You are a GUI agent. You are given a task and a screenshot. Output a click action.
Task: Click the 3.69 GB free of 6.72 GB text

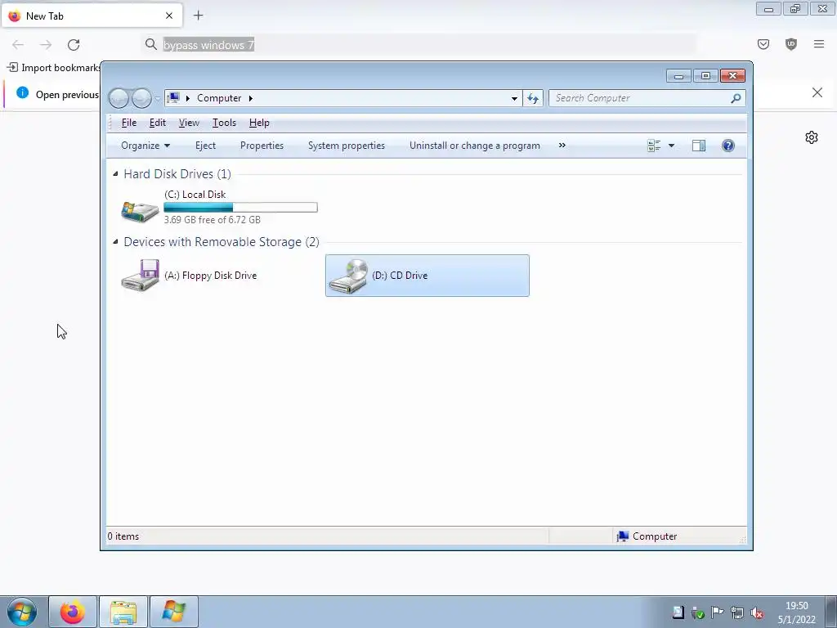(x=213, y=219)
